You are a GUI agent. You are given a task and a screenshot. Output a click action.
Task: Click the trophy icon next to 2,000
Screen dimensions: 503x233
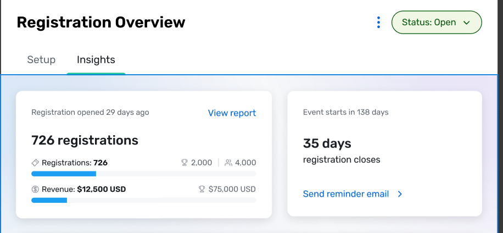click(x=184, y=163)
